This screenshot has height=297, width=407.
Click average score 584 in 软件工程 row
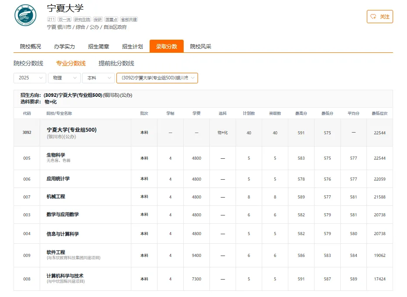[x=353, y=256]
